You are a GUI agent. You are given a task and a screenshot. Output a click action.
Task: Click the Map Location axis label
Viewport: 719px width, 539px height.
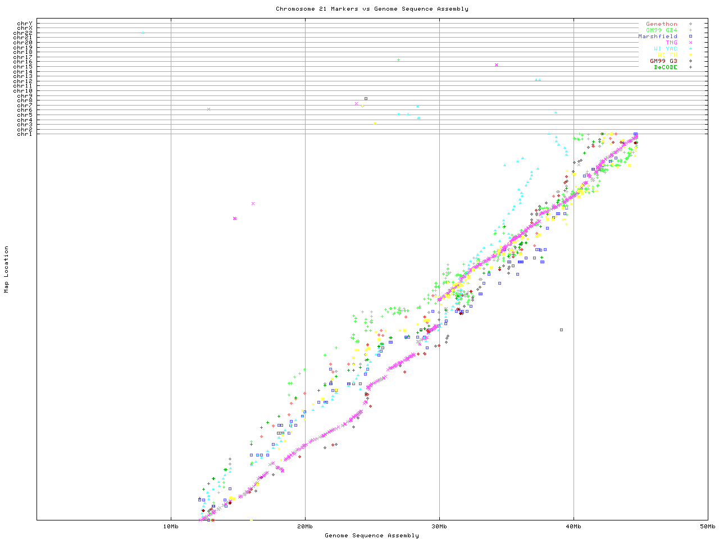(x=7, y=269)
